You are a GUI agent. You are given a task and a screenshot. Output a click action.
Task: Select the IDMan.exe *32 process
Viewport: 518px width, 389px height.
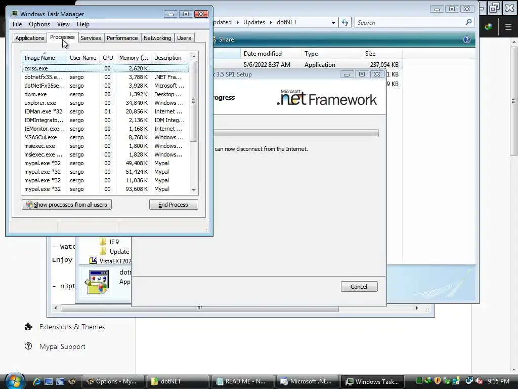pos(105,111)
